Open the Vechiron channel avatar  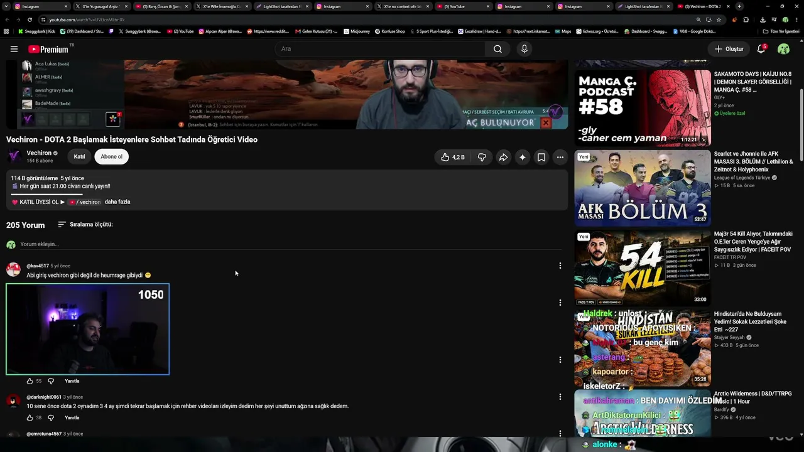pos(14,156)
